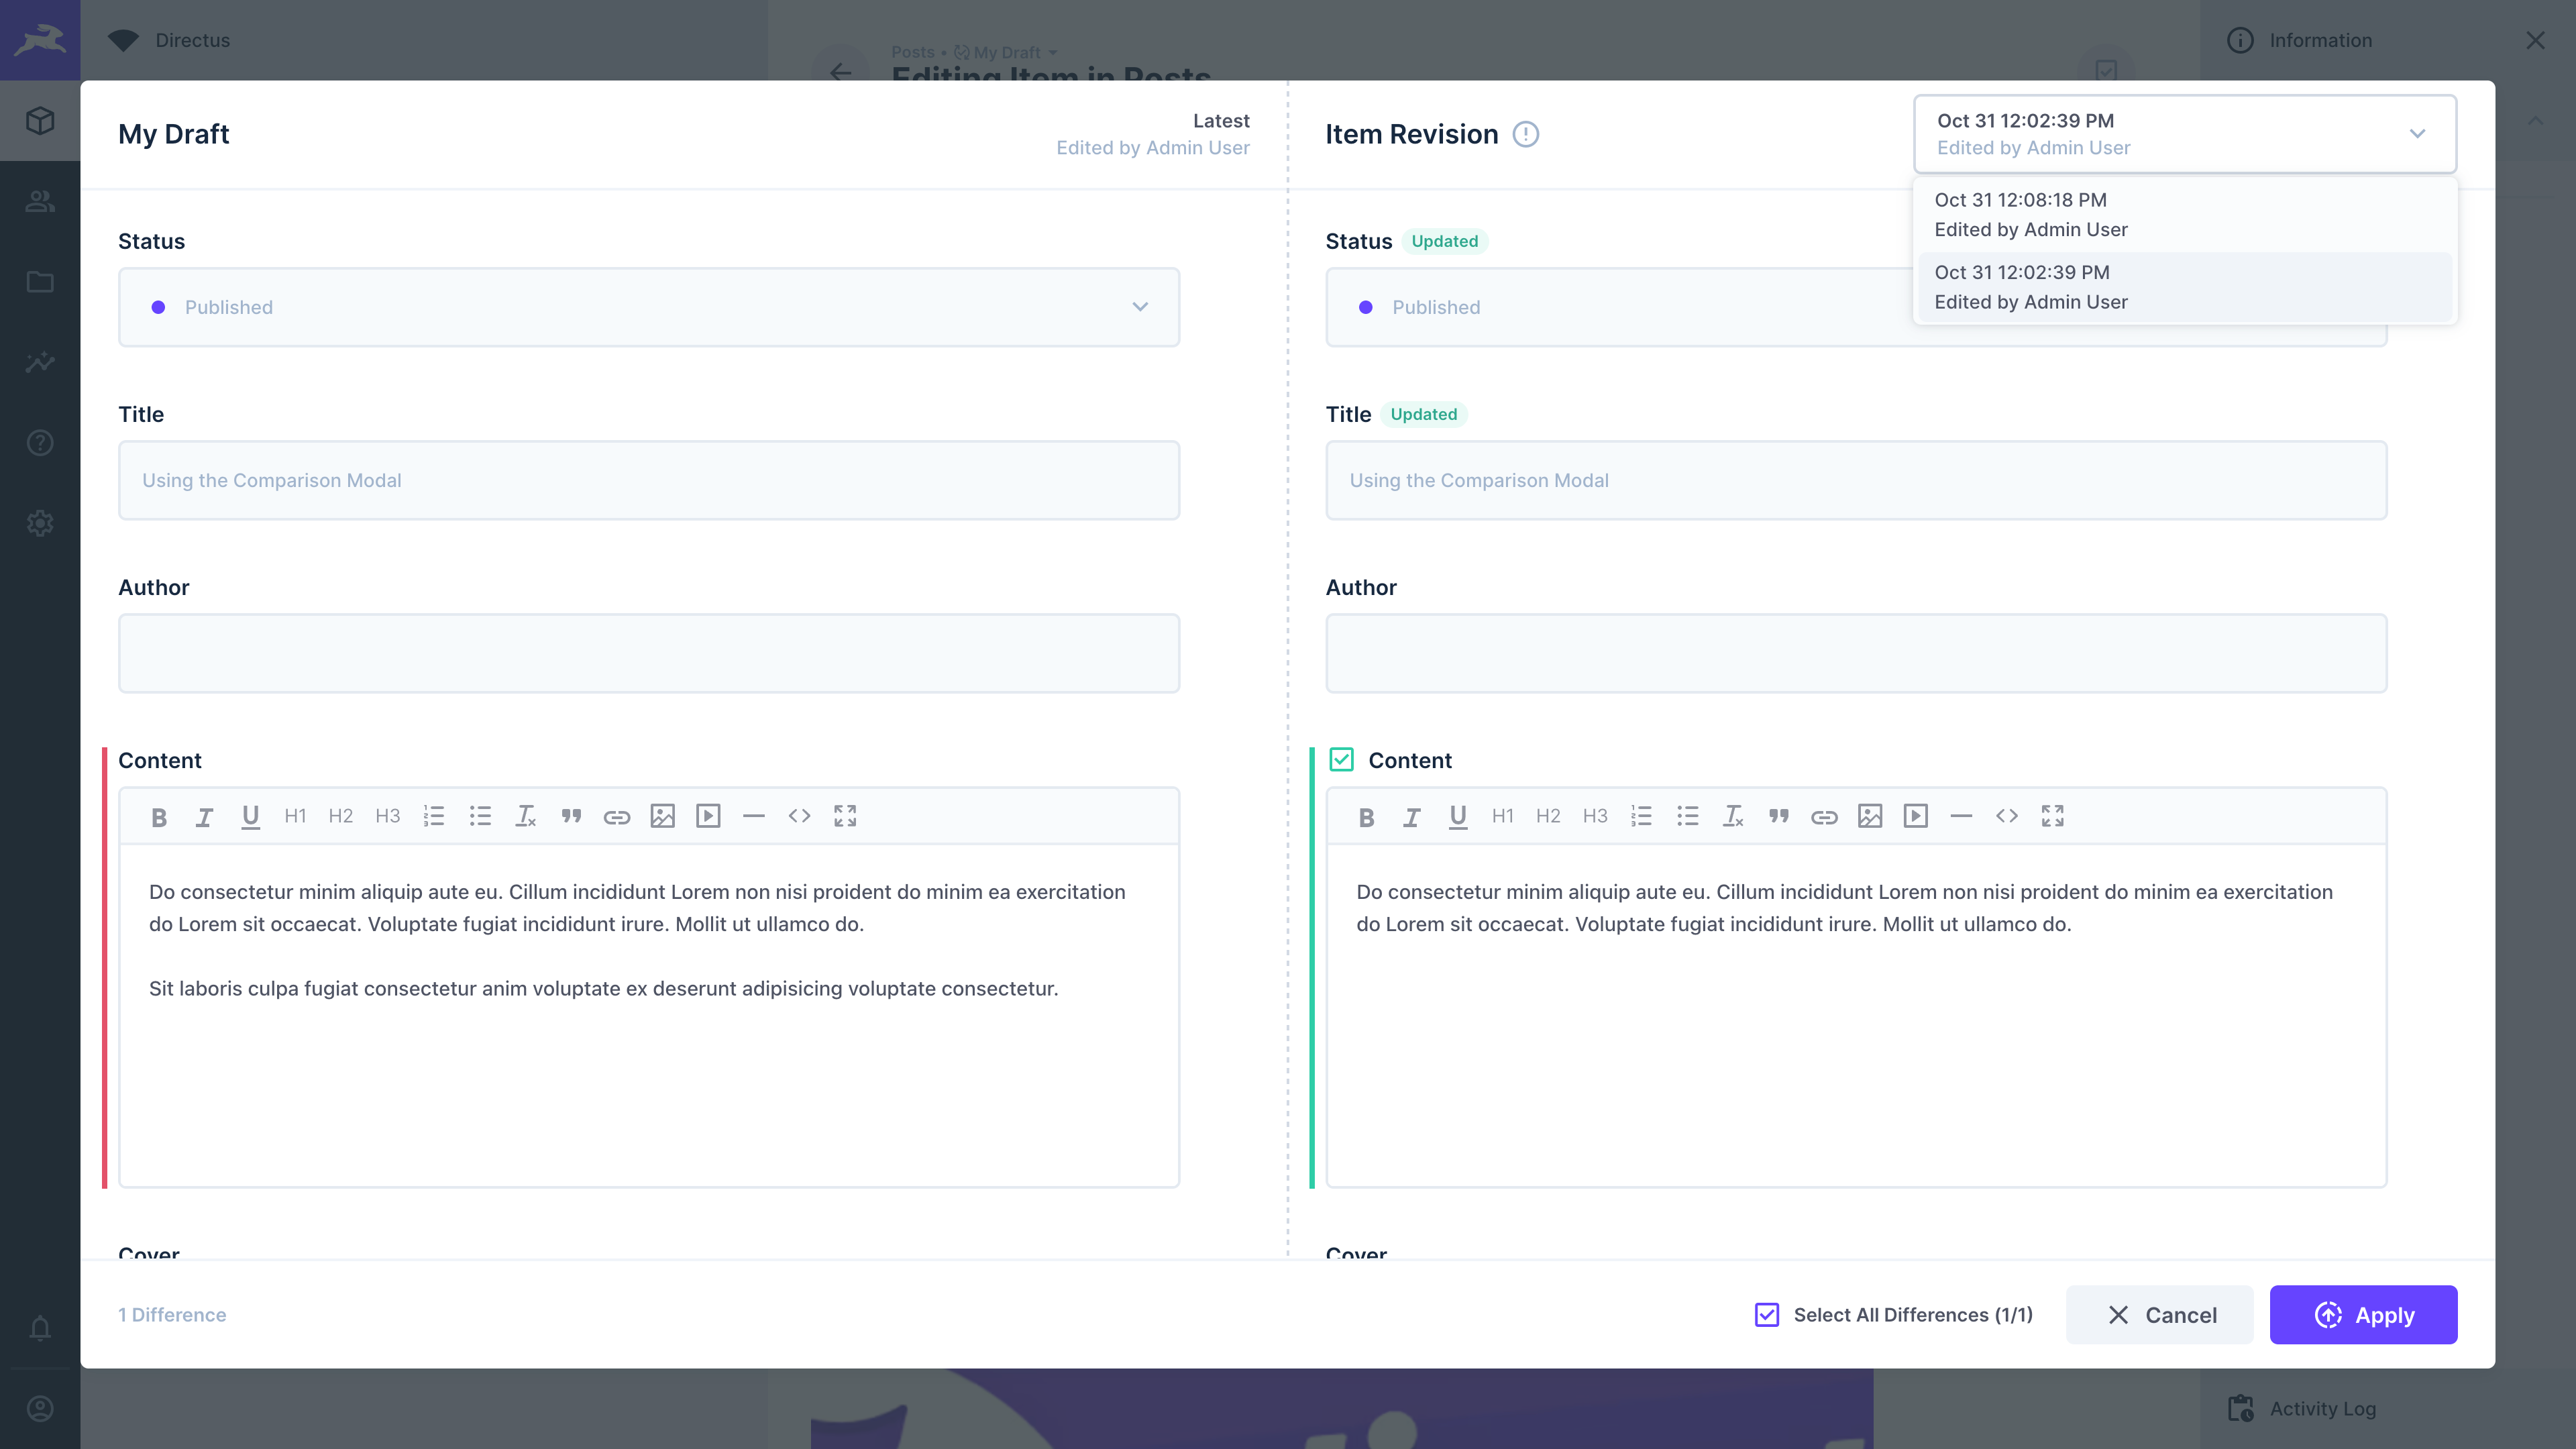Apply italic formatting in the revision editor

pyautogui.click(x=1411, y=816)
